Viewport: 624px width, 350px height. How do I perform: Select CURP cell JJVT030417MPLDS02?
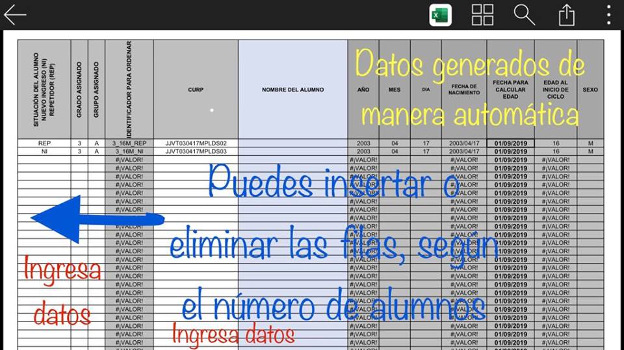coord(196,143)
